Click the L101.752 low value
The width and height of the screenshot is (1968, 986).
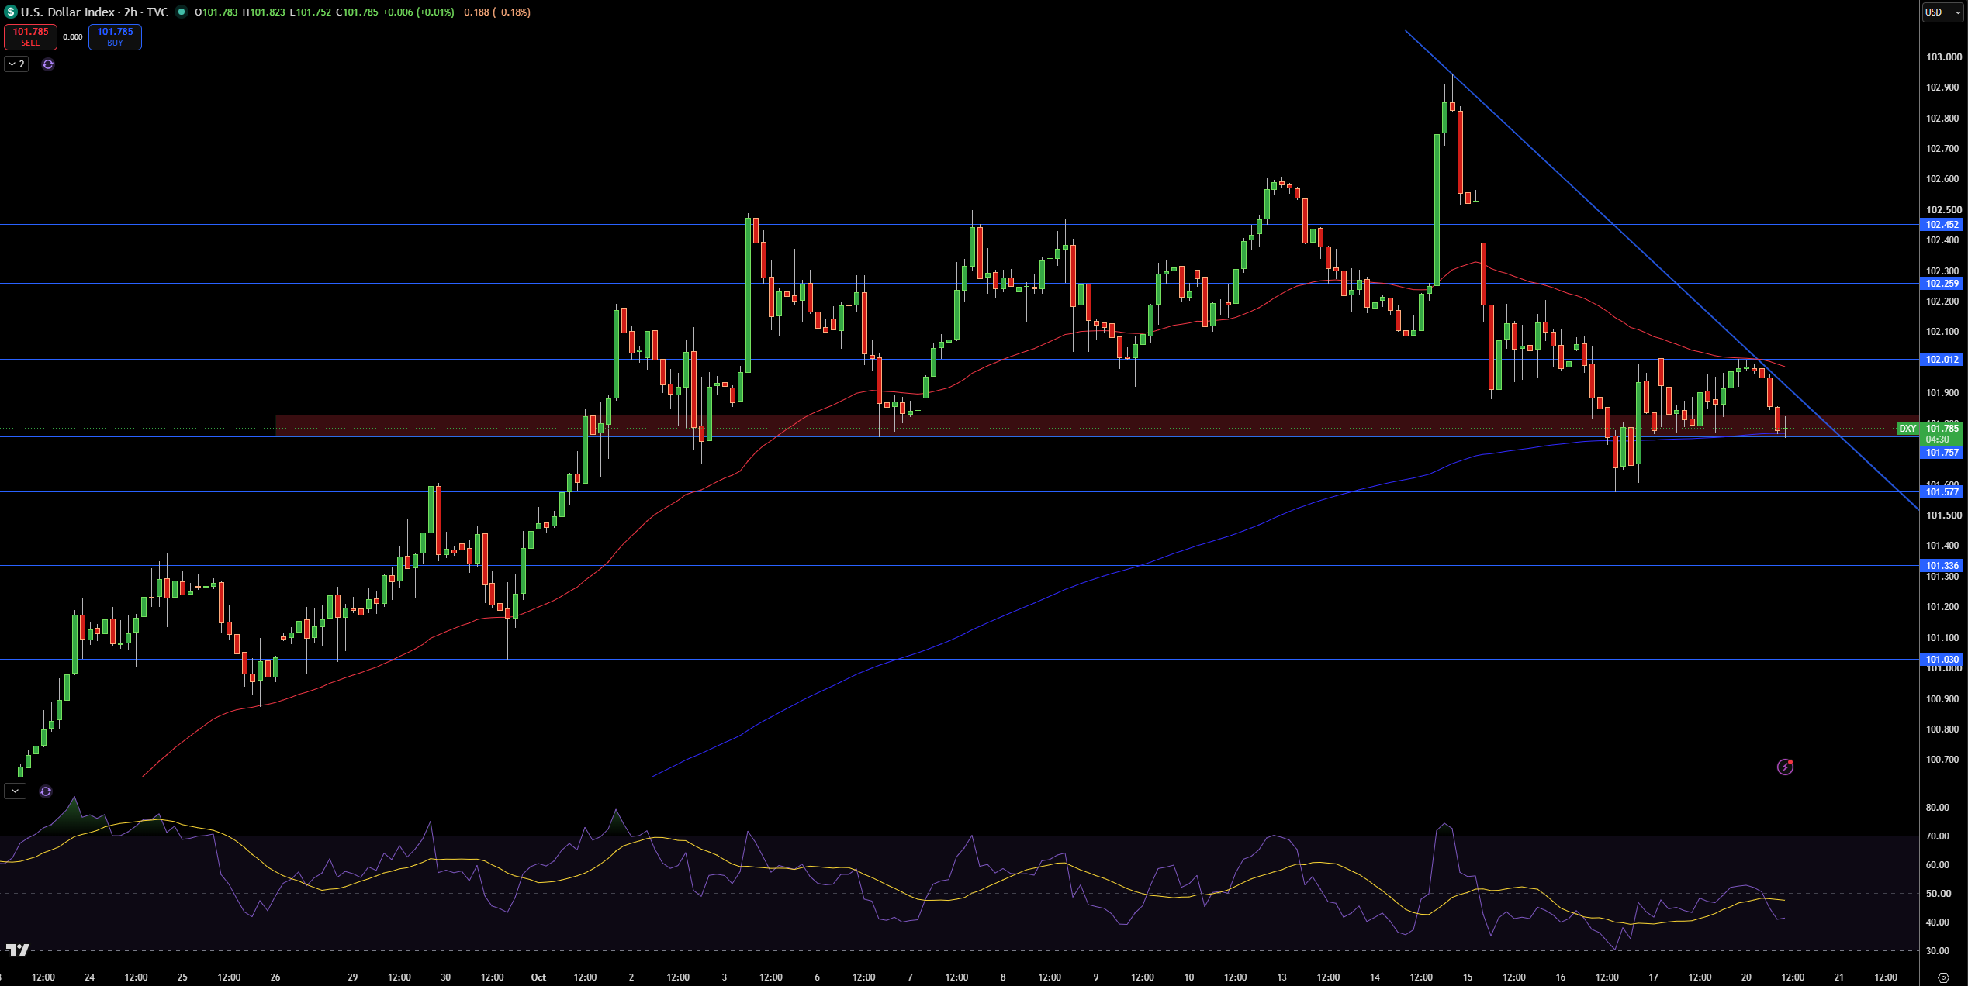tap(310, 12)
